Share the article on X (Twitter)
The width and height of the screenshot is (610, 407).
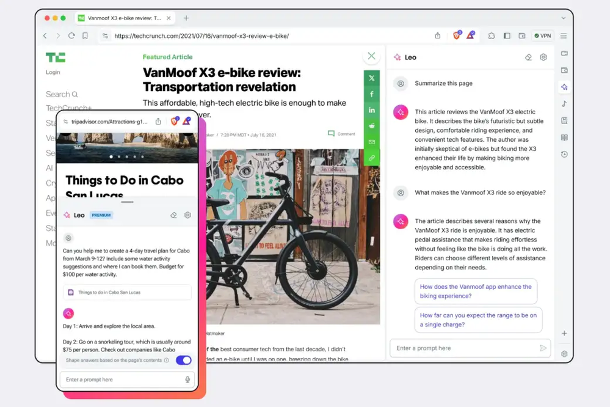[371, 78]
